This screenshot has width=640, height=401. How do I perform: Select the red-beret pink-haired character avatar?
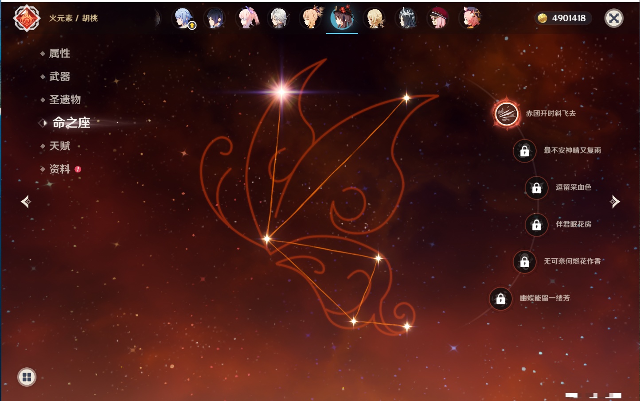click(x=438, y=18)
